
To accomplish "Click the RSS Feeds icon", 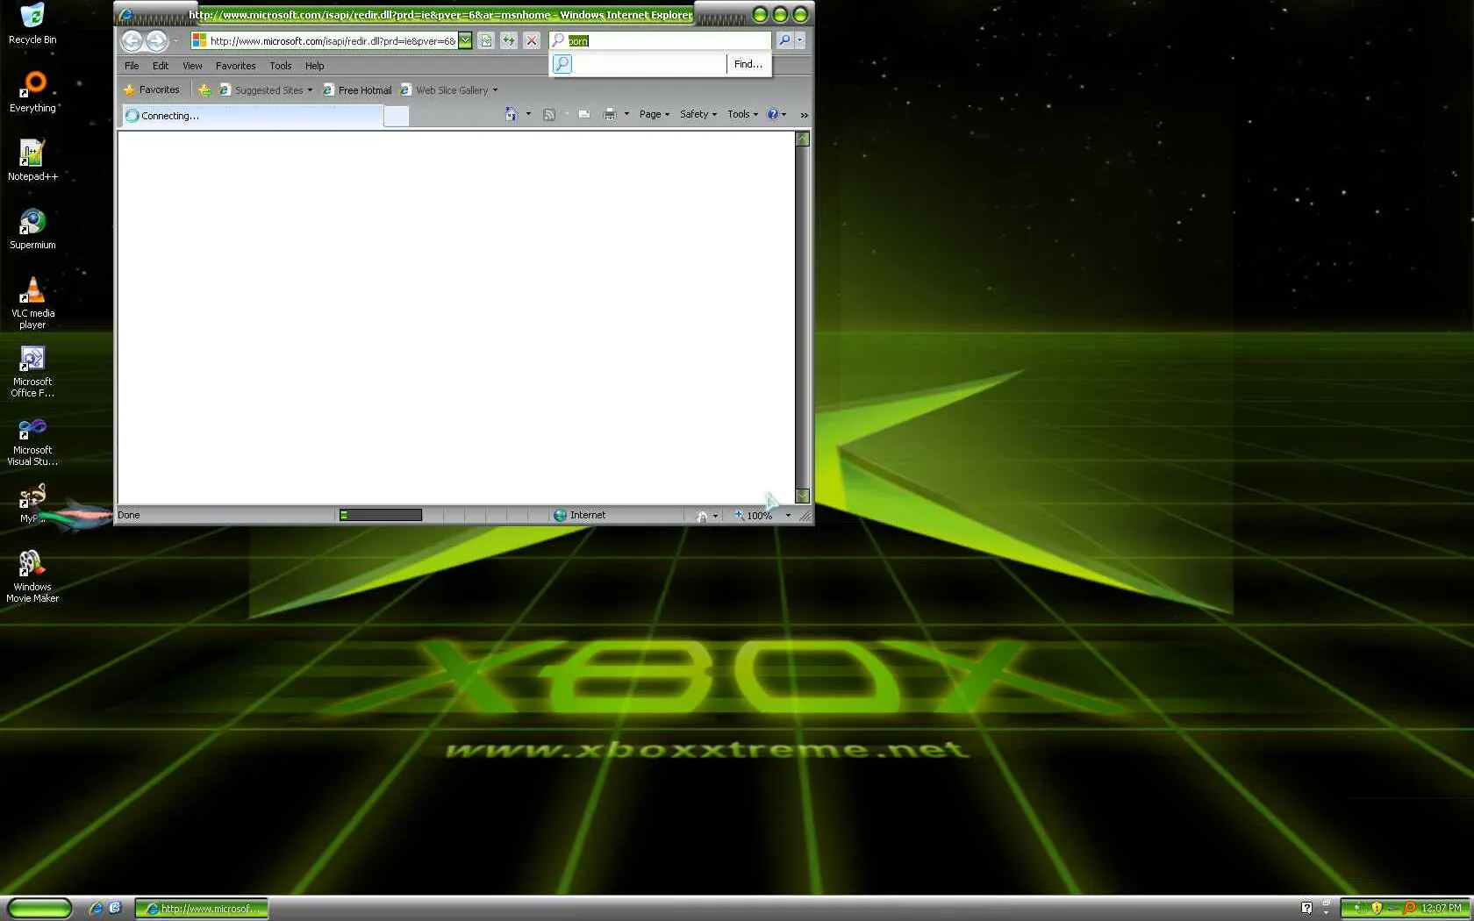I will pyautogui.click(x=549, y=114).
